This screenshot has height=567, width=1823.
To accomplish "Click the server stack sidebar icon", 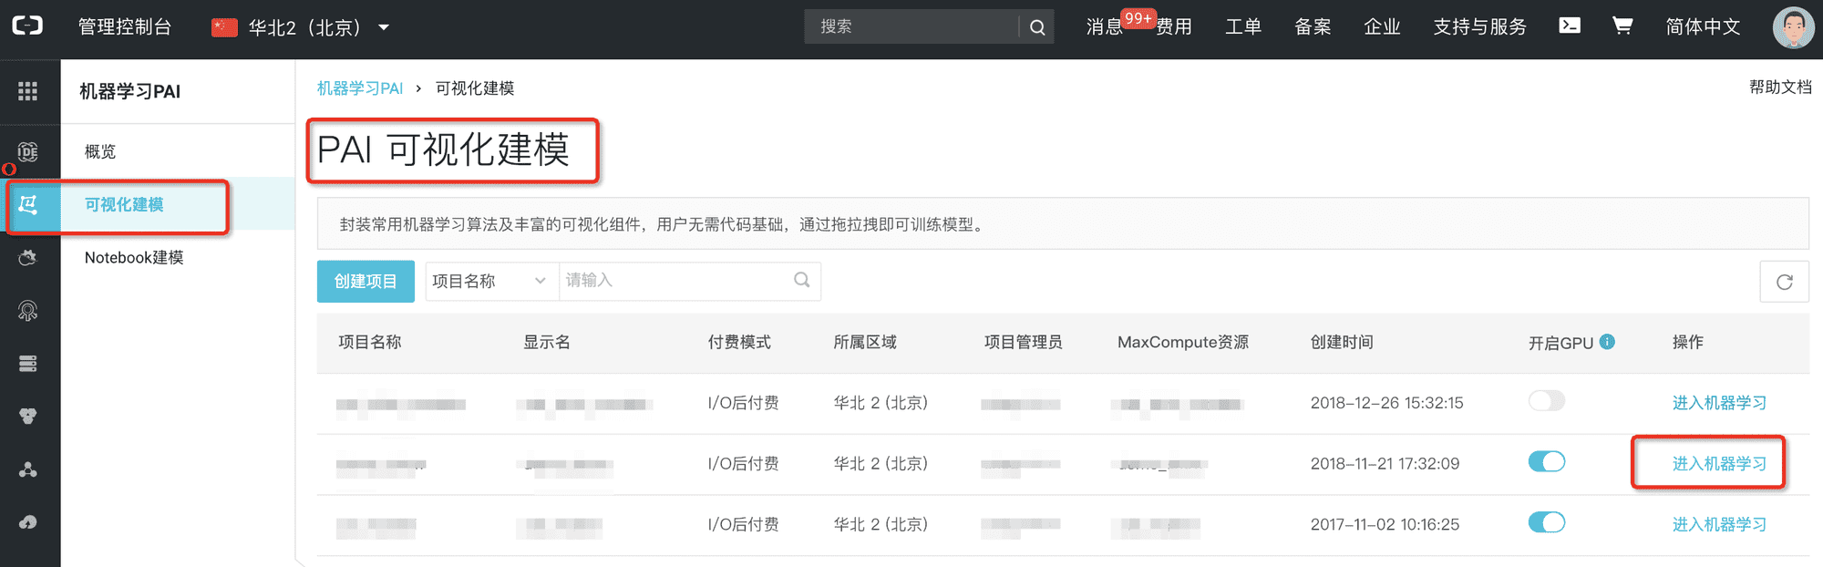I will [x=28, y=364].
